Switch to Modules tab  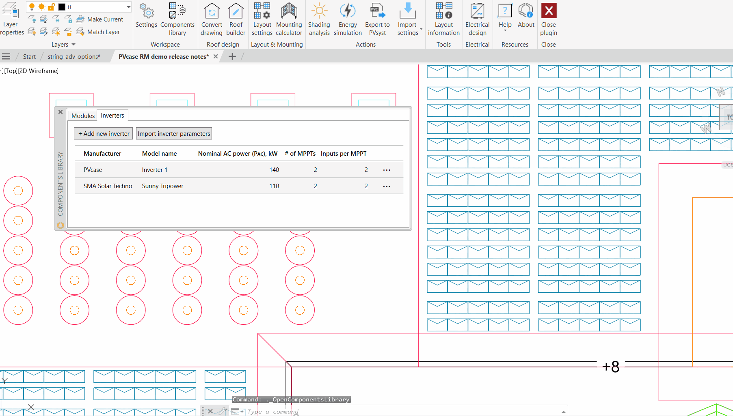point(83,116)
